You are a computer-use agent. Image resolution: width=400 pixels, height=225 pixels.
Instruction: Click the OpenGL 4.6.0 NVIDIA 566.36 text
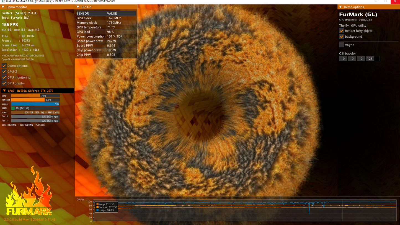tap(18, 60)
